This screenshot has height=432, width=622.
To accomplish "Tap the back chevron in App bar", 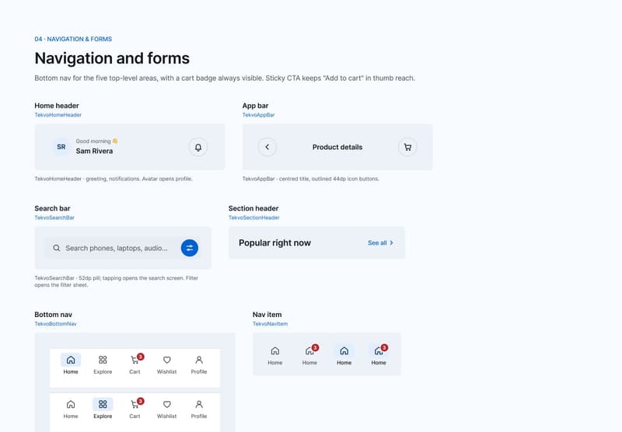I will coord(267,147).
